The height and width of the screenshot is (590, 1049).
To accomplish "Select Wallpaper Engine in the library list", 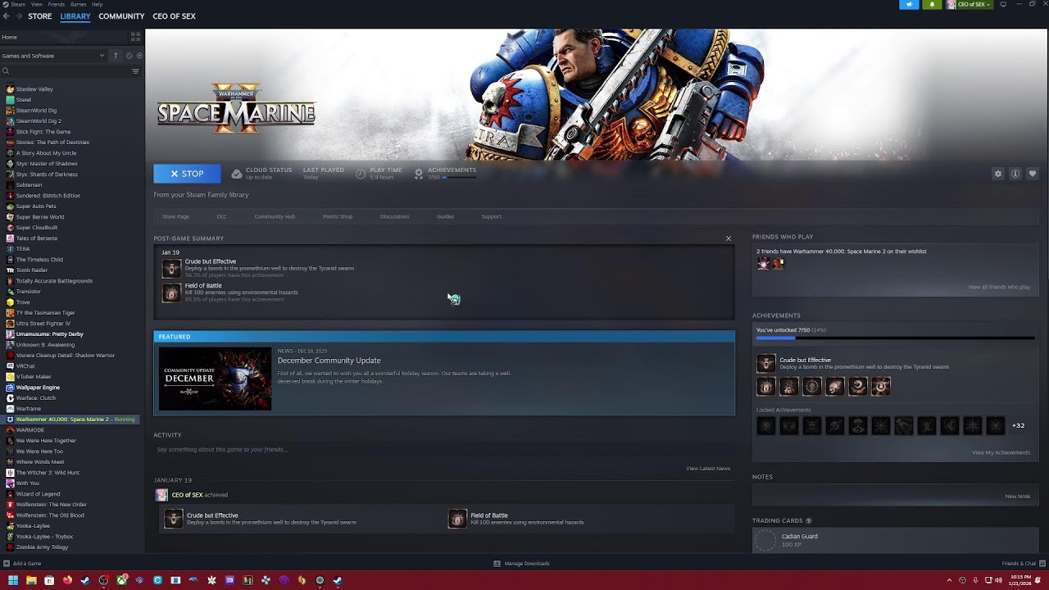I will tap(38, 387).
